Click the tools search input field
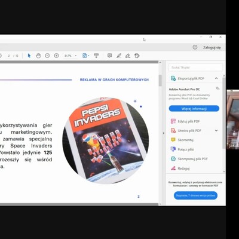The image size is (239, 239). pos(195,68)
